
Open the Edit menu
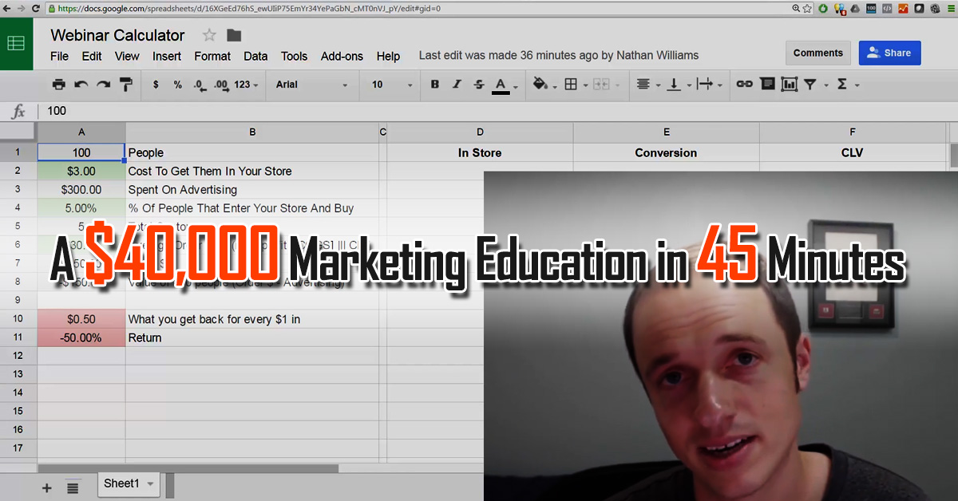click(x=92, y=56)
